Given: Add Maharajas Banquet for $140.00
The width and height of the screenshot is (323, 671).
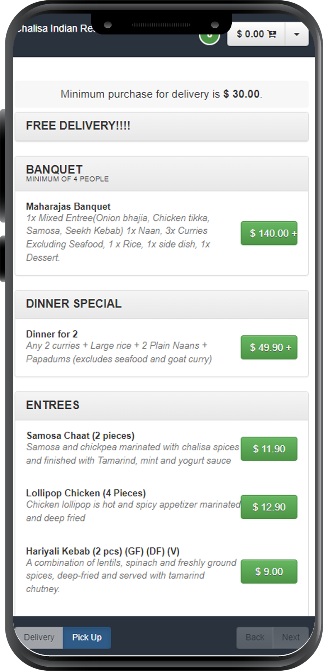Looking at the screenshot, I should (x=269, y=233).
